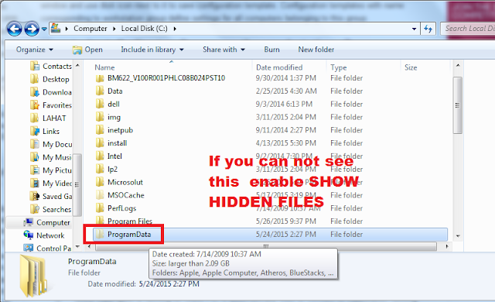Select Computer breadcrumb in address bar
This screenshot has height=302, width=495.
[90, 29]
